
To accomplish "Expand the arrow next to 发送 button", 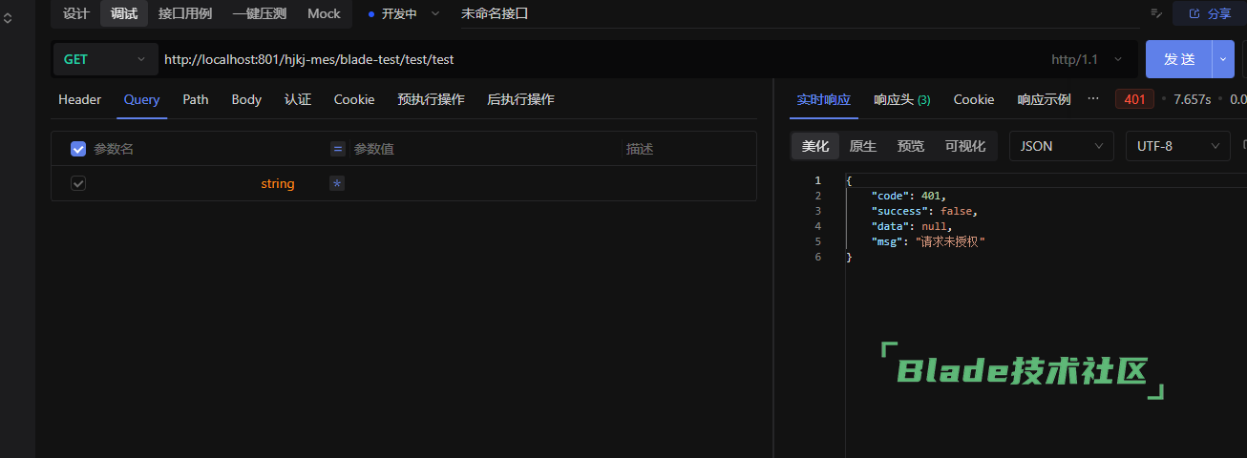I will tap(1224, 59).
